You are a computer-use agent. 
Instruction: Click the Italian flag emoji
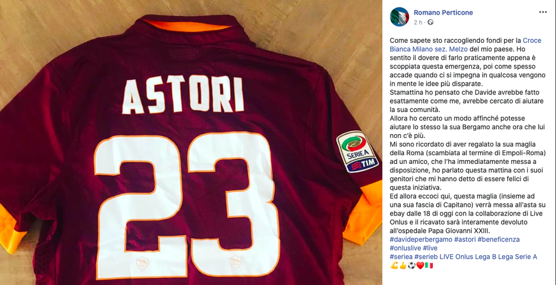429,265
